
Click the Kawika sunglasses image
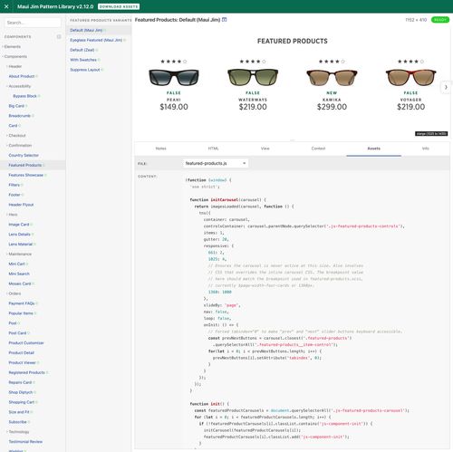332,77
